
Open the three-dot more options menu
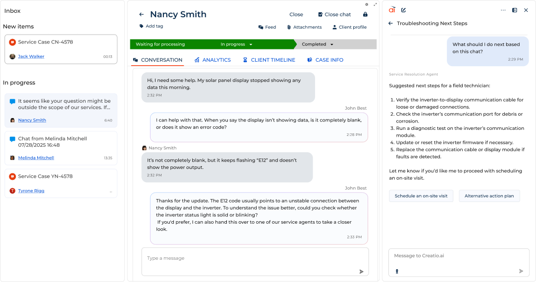(x=503, y=10)
